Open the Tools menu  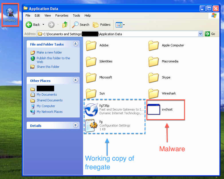76,15
